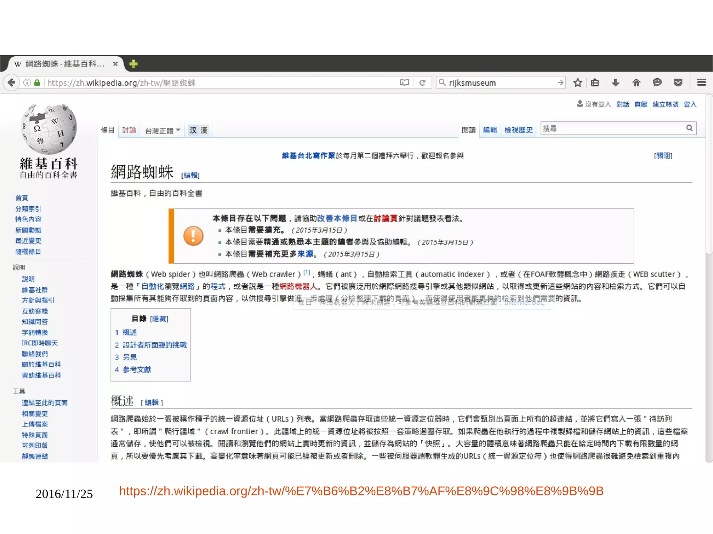This screenshot has width=713, height=534.
Task: Click the 編輯 link beside 概述 heading
Action: tap(151, 403)
